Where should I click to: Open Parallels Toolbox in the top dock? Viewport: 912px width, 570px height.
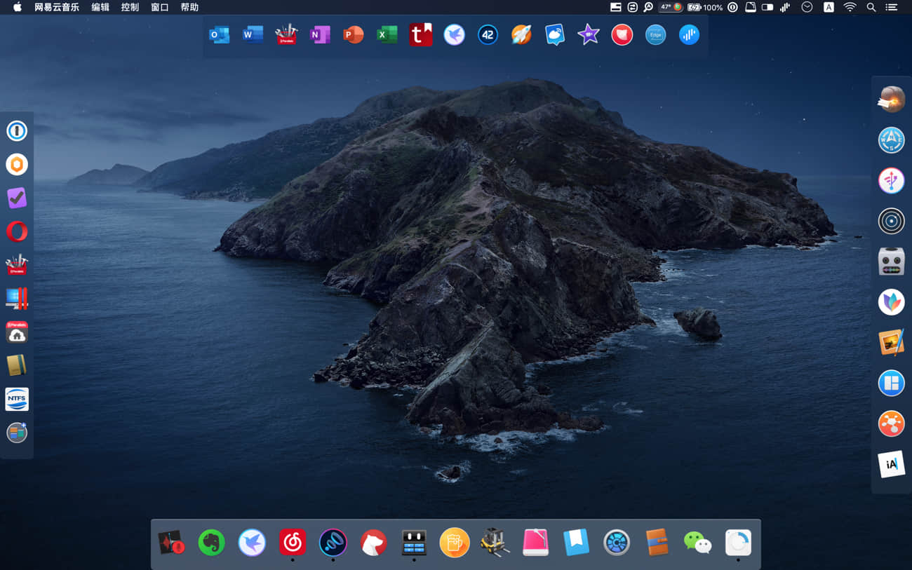[286, 34]
